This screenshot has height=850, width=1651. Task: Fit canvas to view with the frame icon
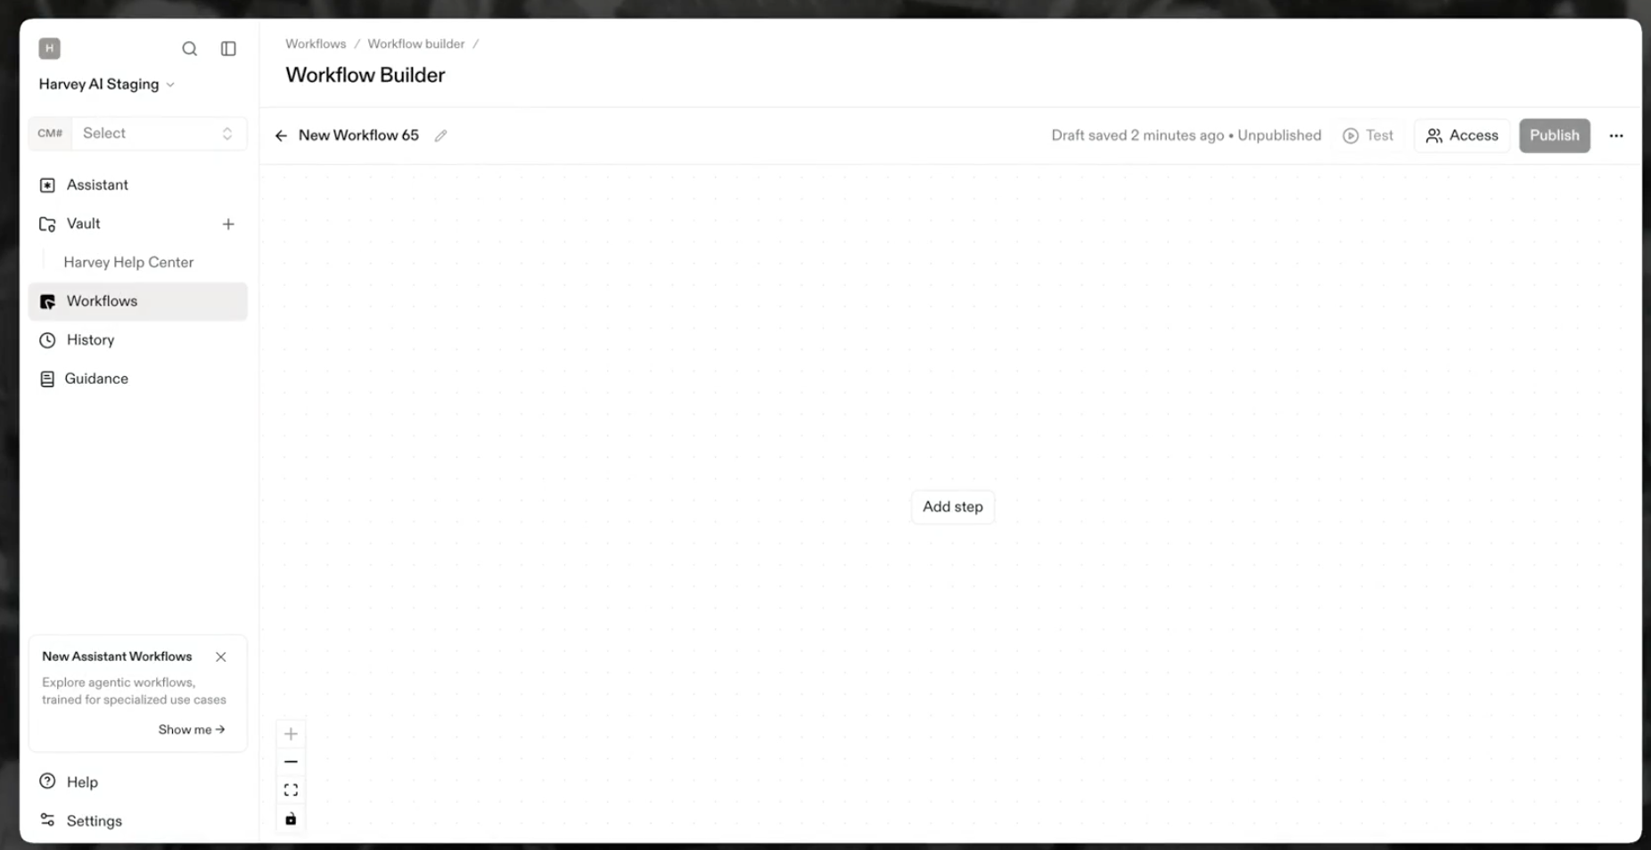coord(291,790)
